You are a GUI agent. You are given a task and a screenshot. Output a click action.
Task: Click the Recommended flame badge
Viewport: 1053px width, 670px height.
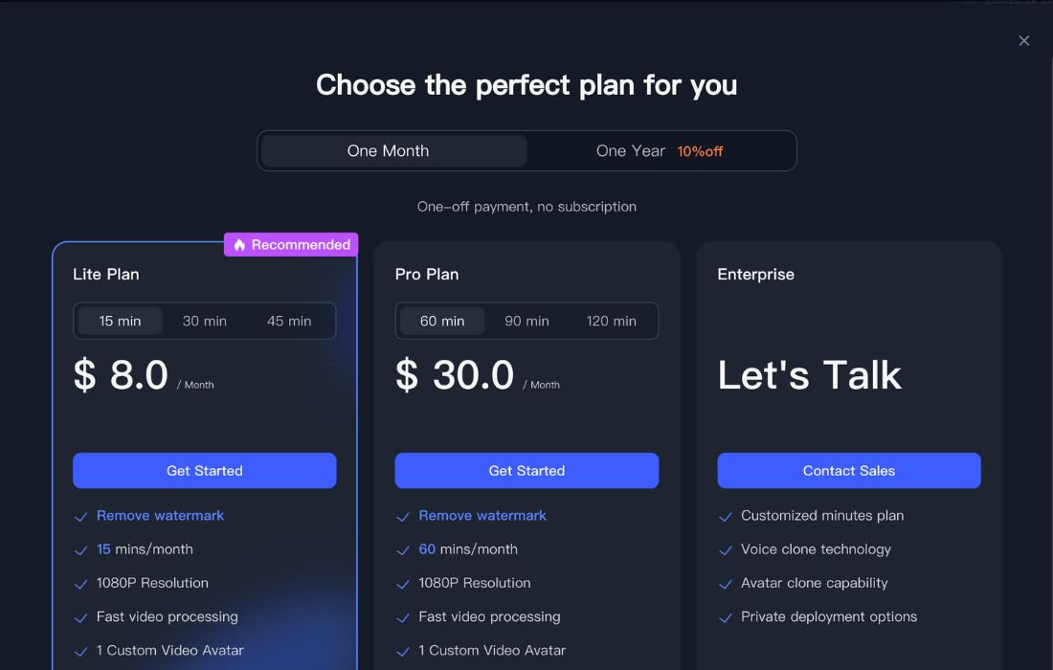point(291,245)
